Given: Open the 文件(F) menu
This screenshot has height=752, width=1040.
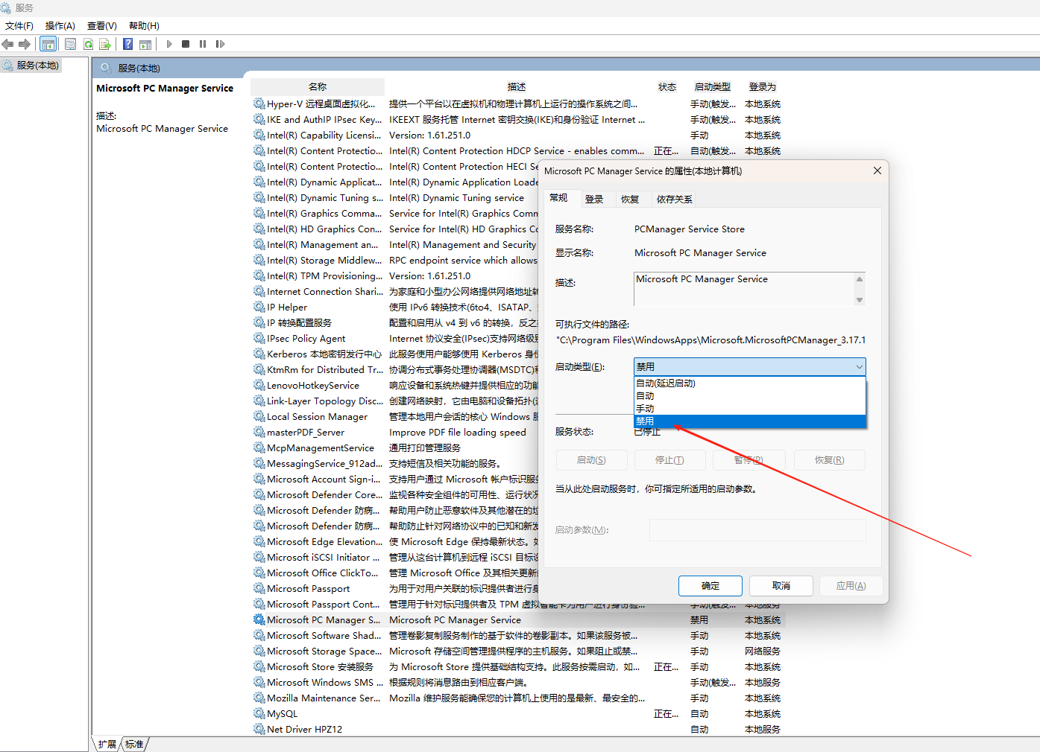Looking at the screenshot, I should point(19,26).
